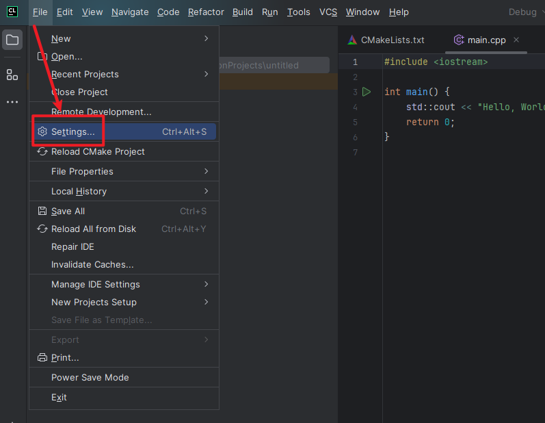Open the Project tool window folder icon
The image size is (545, 423).
(x=12, y=40)
